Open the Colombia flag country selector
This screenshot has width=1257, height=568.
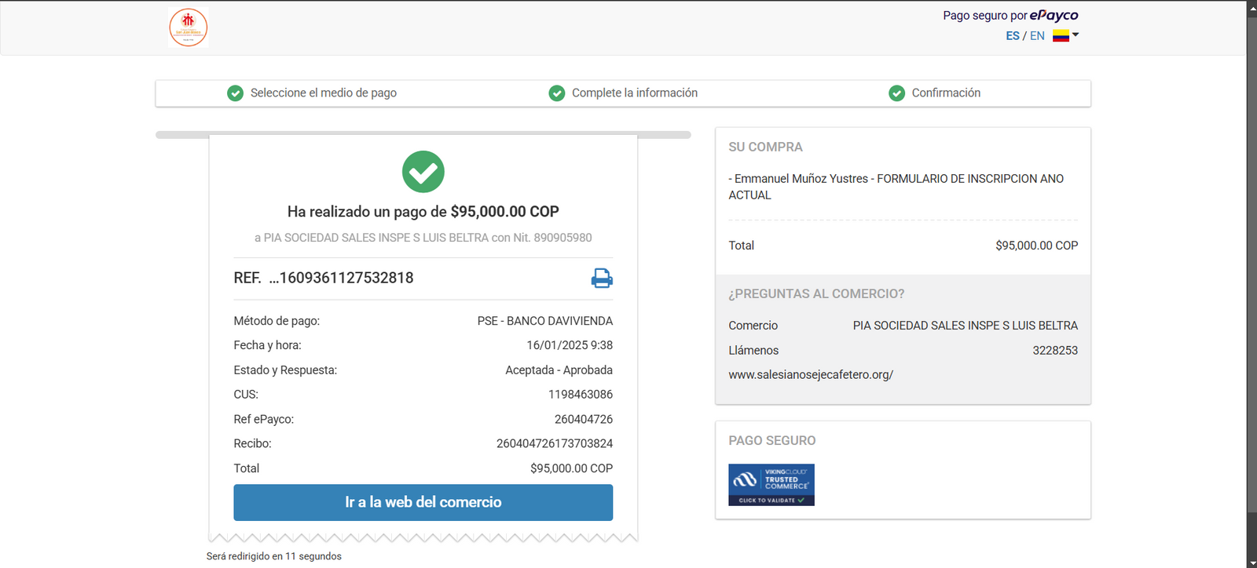(1066, 35)
